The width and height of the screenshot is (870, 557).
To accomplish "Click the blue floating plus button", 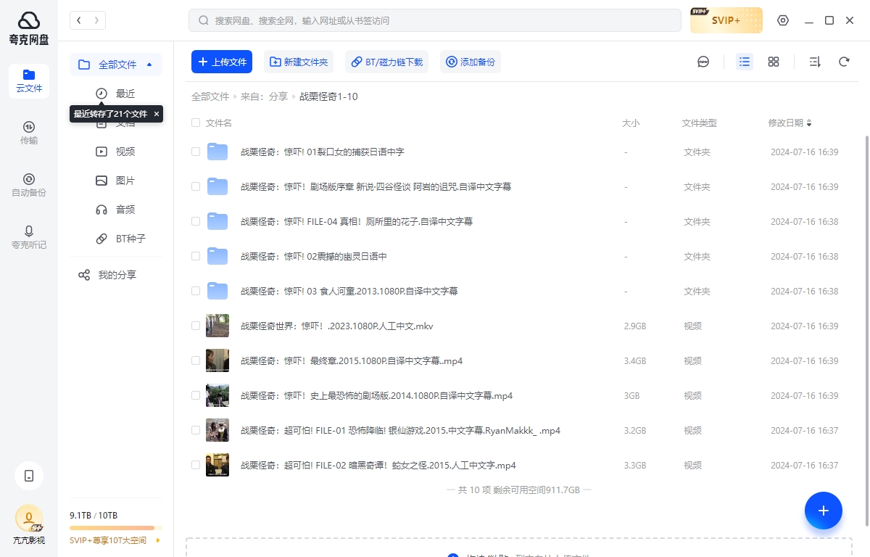I will pyautogui.click(x=823, y=511).
